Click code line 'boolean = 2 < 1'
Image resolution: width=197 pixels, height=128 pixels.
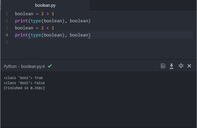point(35,28)
